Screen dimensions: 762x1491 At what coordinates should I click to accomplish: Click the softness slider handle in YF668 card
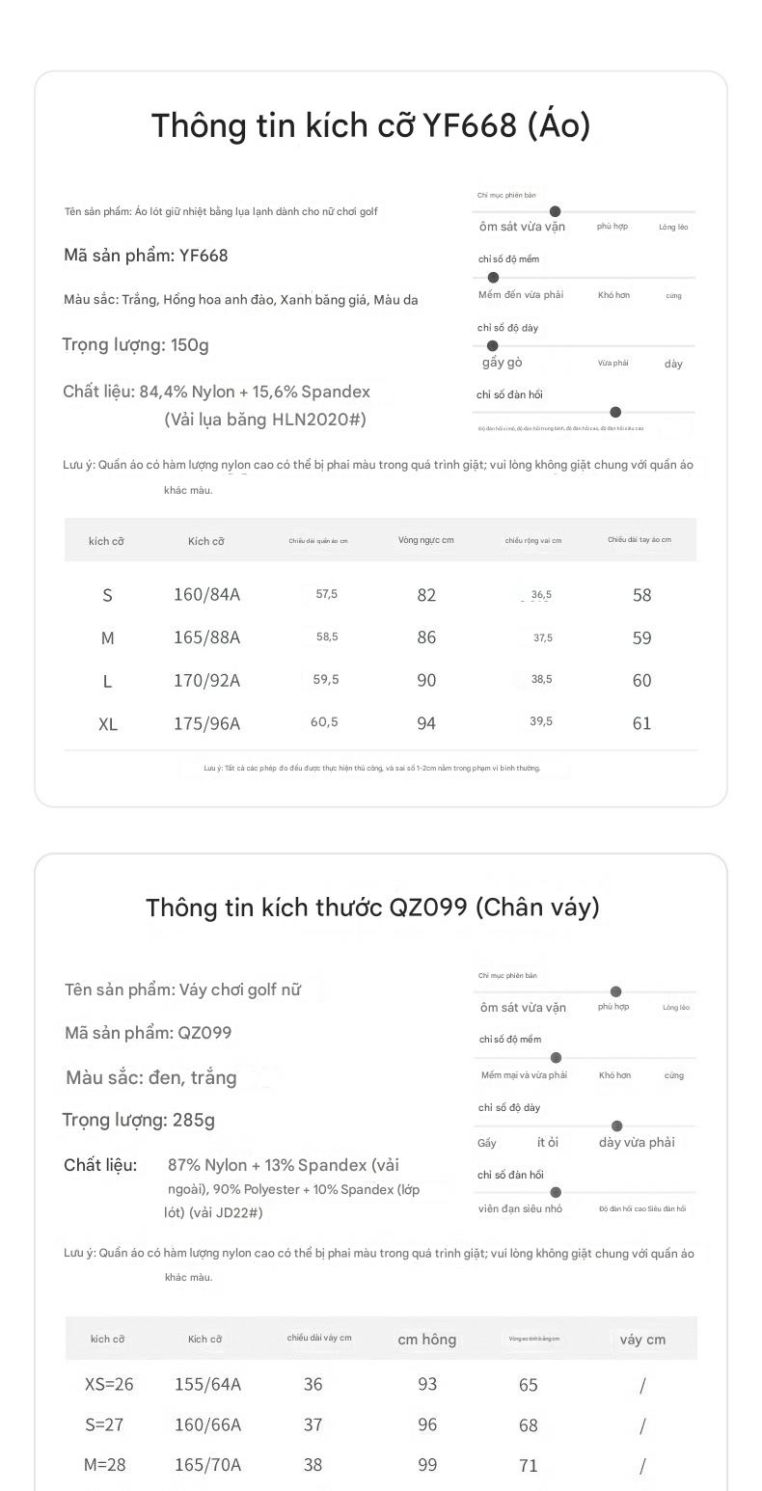[x=493, y=278]
